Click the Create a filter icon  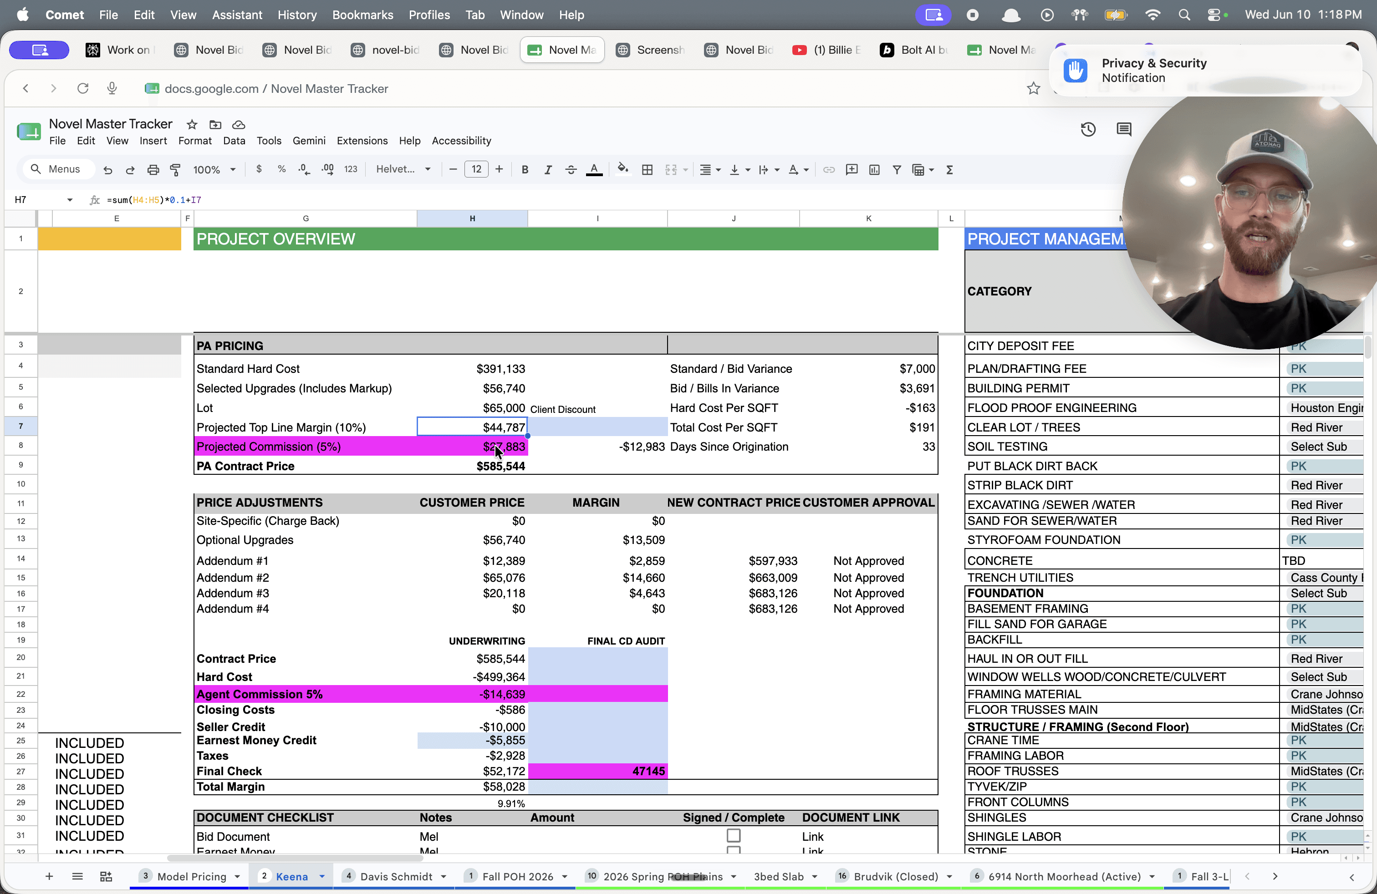897,169
